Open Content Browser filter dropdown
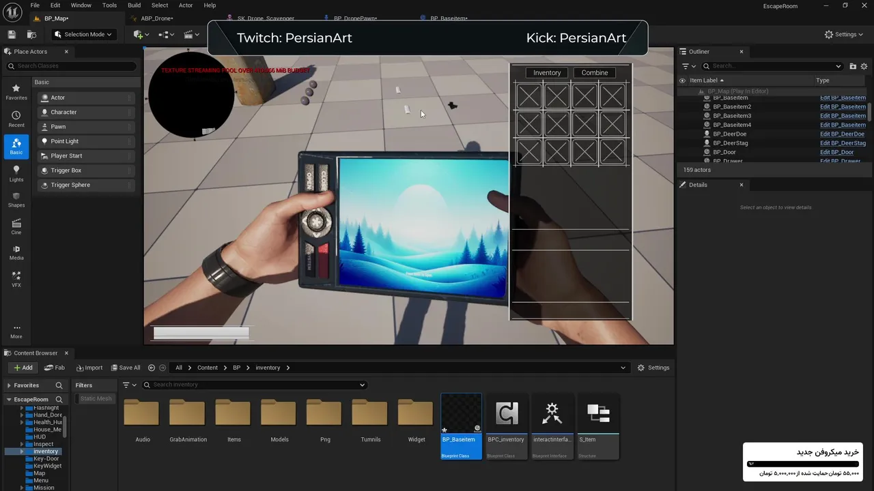 (130, 385)
